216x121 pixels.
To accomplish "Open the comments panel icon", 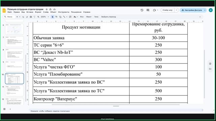I will [x=148, y=10].
